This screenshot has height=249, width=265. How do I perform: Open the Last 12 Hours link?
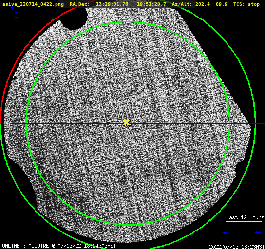pos(245,217)
